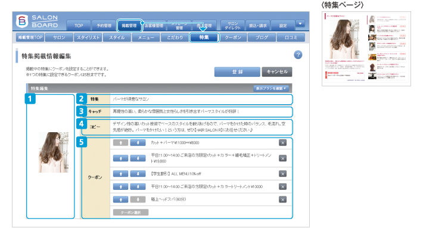Delete the ¥10000 トリートメント coupon
The height and width of the screenshot is (228, 423).
[x=283, y=186]
